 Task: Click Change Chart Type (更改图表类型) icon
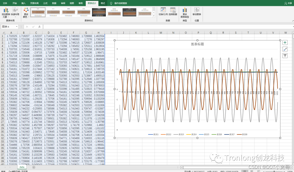coord(185,10)
